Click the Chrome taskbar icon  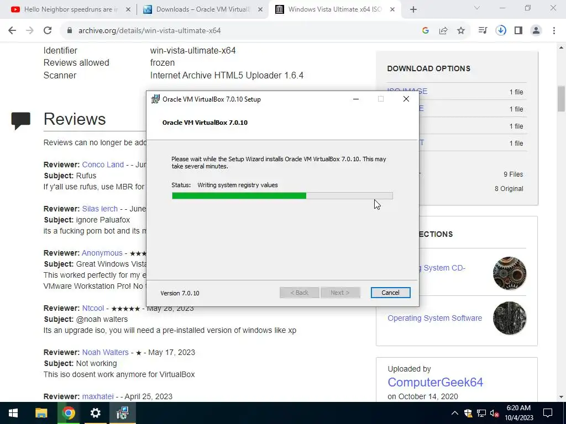69,413
